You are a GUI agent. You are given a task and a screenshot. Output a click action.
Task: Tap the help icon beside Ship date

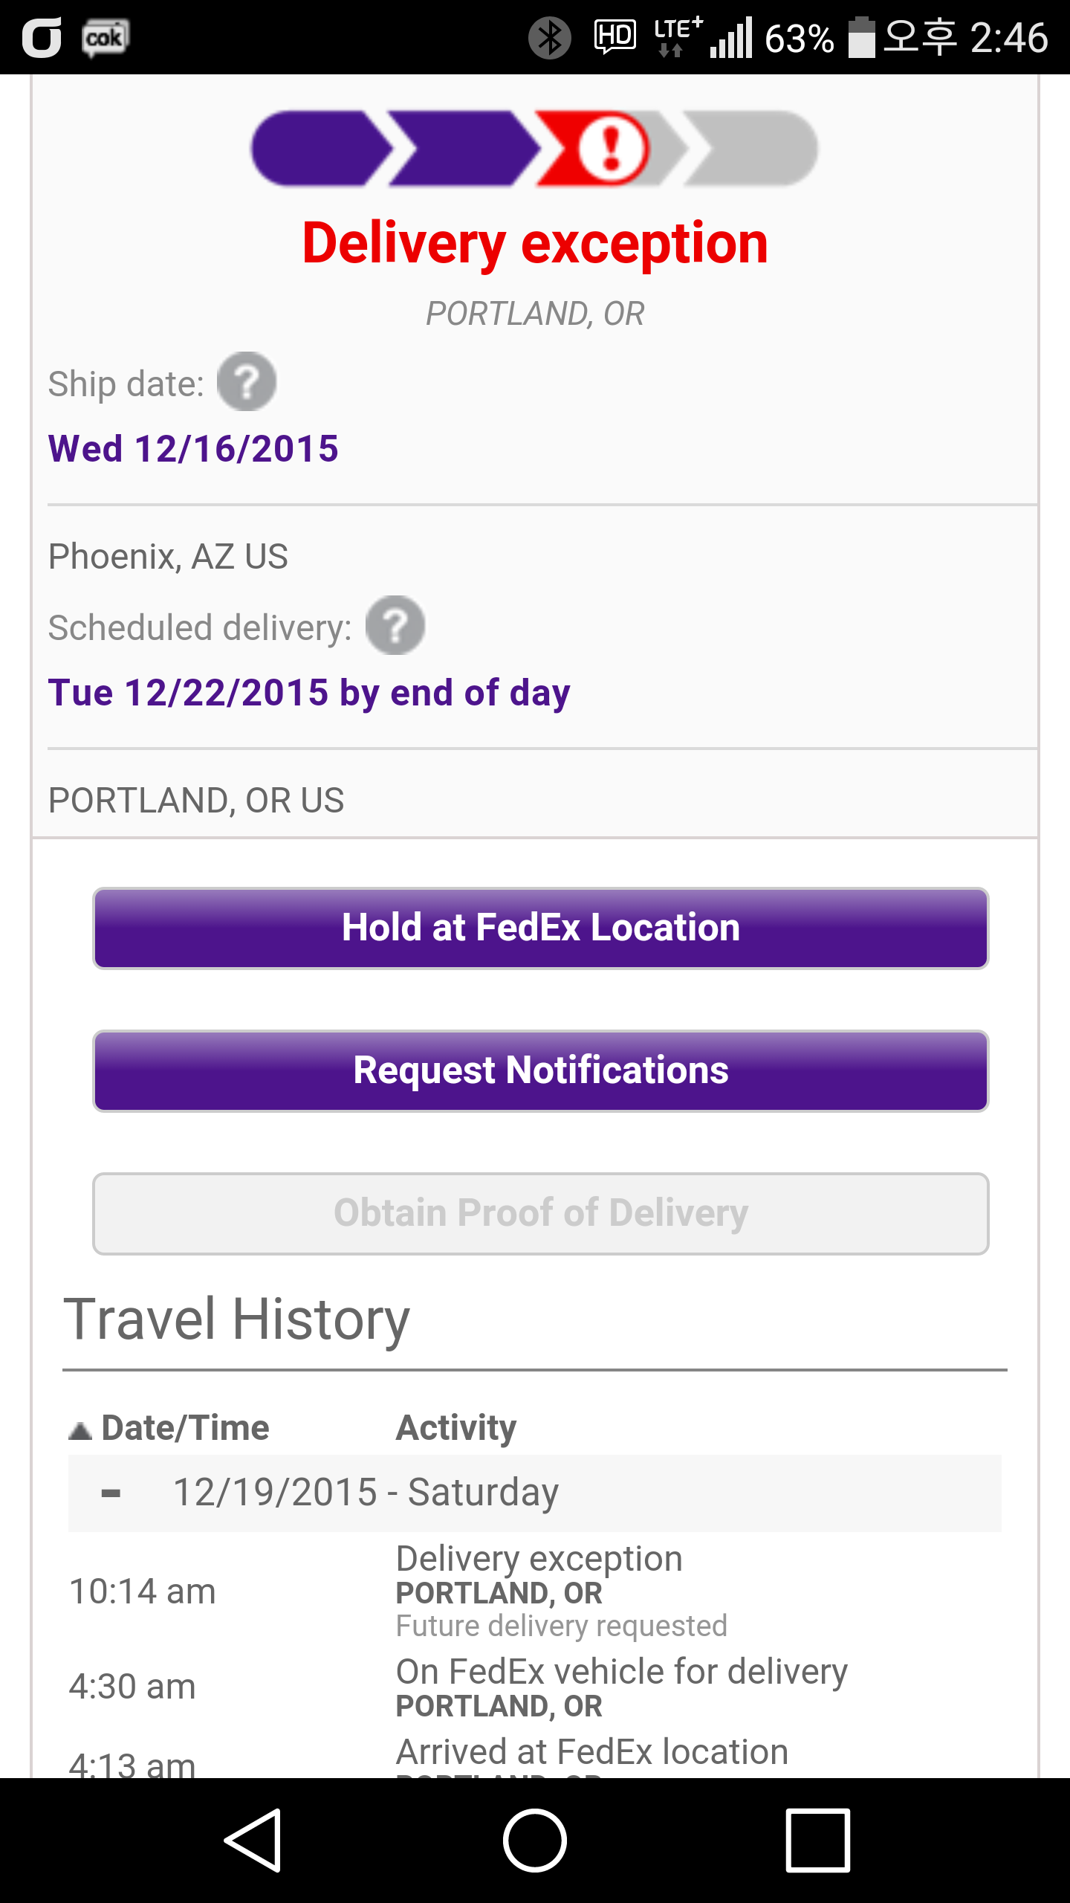coord(247,382)
